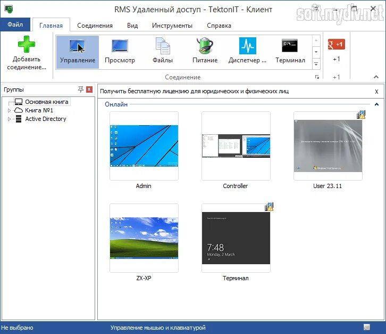The width and height of the screenshot is (386, 334).
Task: Click the RMS application icon in title bar
Action: pyautogui.click(x=9, y=9)
